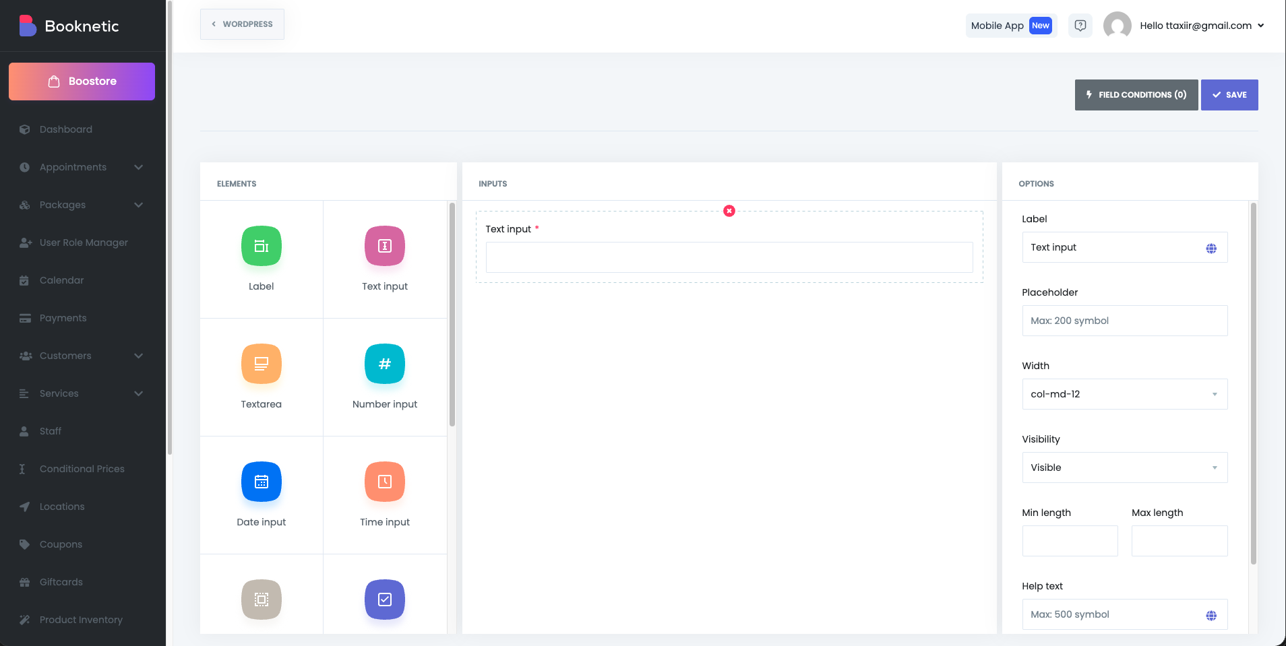Select the Label element icon
Screen dimensions: 1286x646
pos(261,247)
